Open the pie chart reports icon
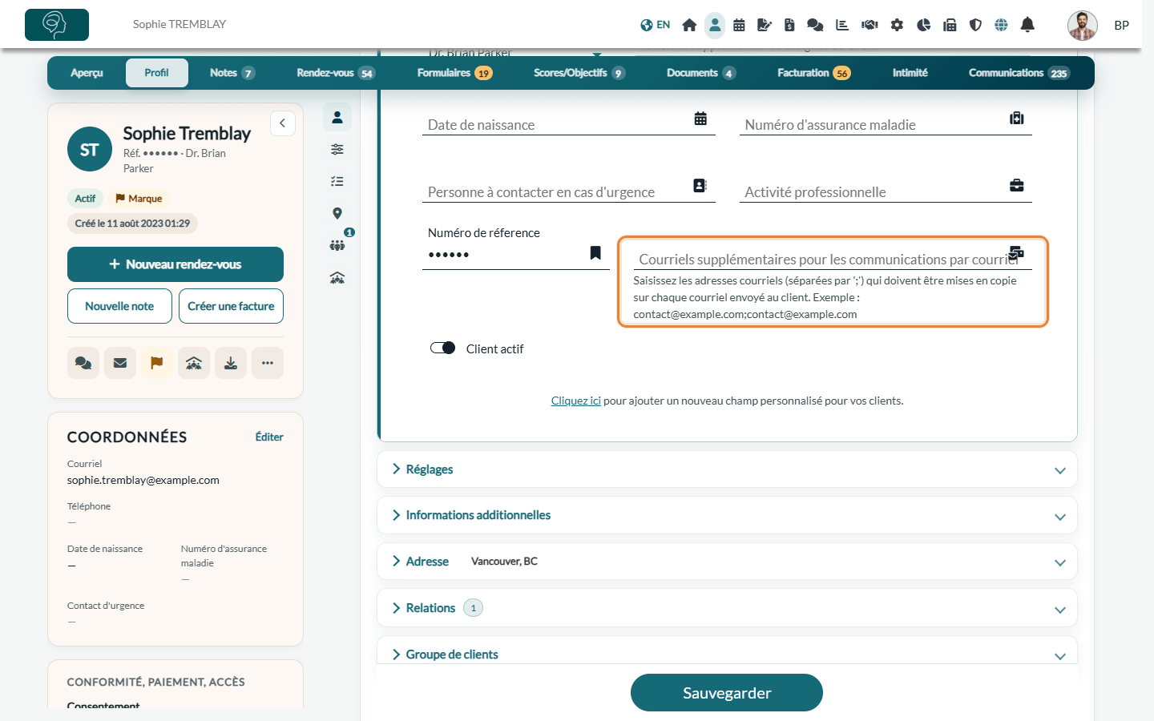Image resolution: width=1154 pixels, height=721 pixels. click(x=923, y=25)
